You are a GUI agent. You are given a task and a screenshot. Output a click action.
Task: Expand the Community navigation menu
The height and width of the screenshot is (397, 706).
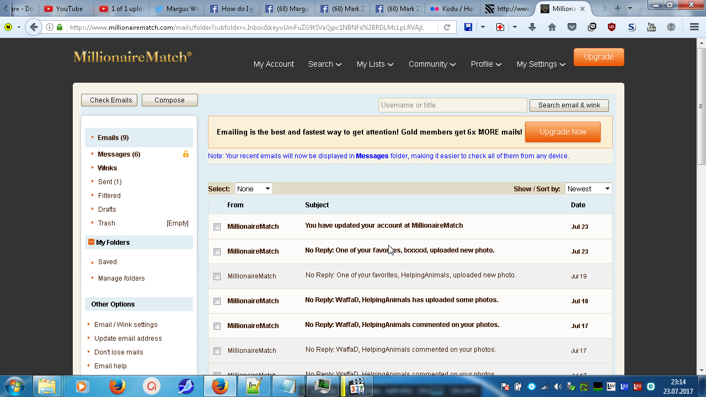[x=432, y=64]
